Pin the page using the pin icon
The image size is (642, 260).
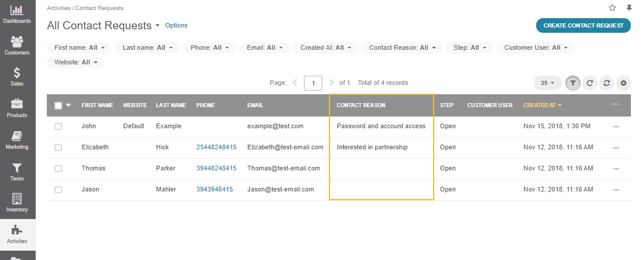629,8
